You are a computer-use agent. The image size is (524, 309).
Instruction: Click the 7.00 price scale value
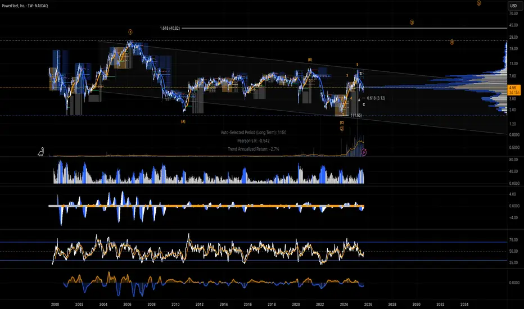[514, 76]
